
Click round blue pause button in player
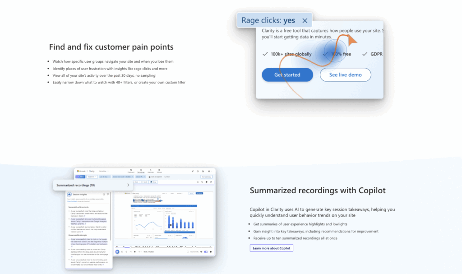[x=117, y=251]
